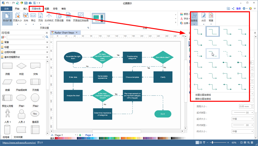Click the share icon near 登录
The height and width of the screenshot is (146, 258).
click(233, 9)
